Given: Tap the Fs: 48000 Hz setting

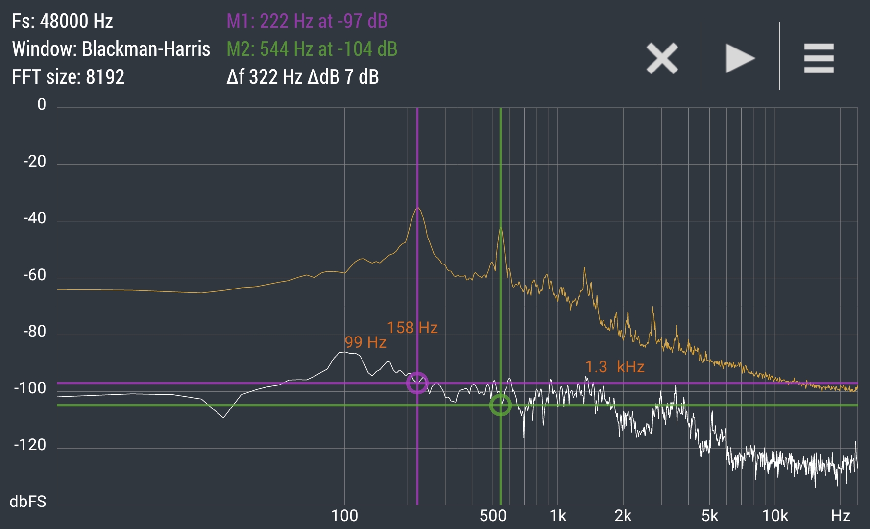Looking at the screenshot, I should [62, 21].
